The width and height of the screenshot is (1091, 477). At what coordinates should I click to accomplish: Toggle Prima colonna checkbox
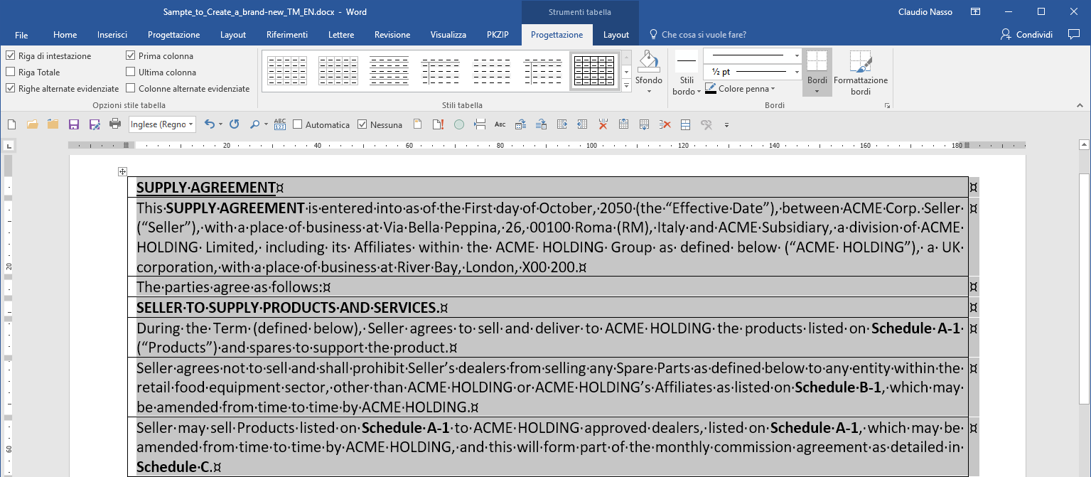tap(131, 55)
